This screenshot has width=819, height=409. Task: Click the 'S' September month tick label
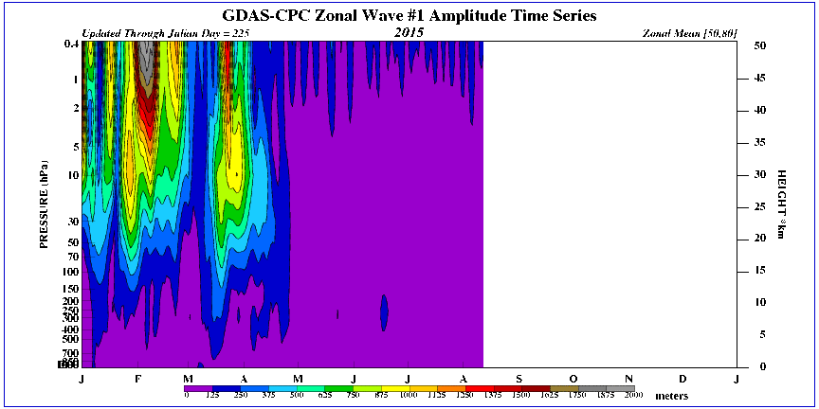[519, 378]
